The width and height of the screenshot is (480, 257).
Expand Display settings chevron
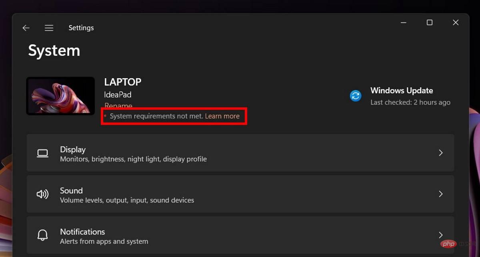440,153
